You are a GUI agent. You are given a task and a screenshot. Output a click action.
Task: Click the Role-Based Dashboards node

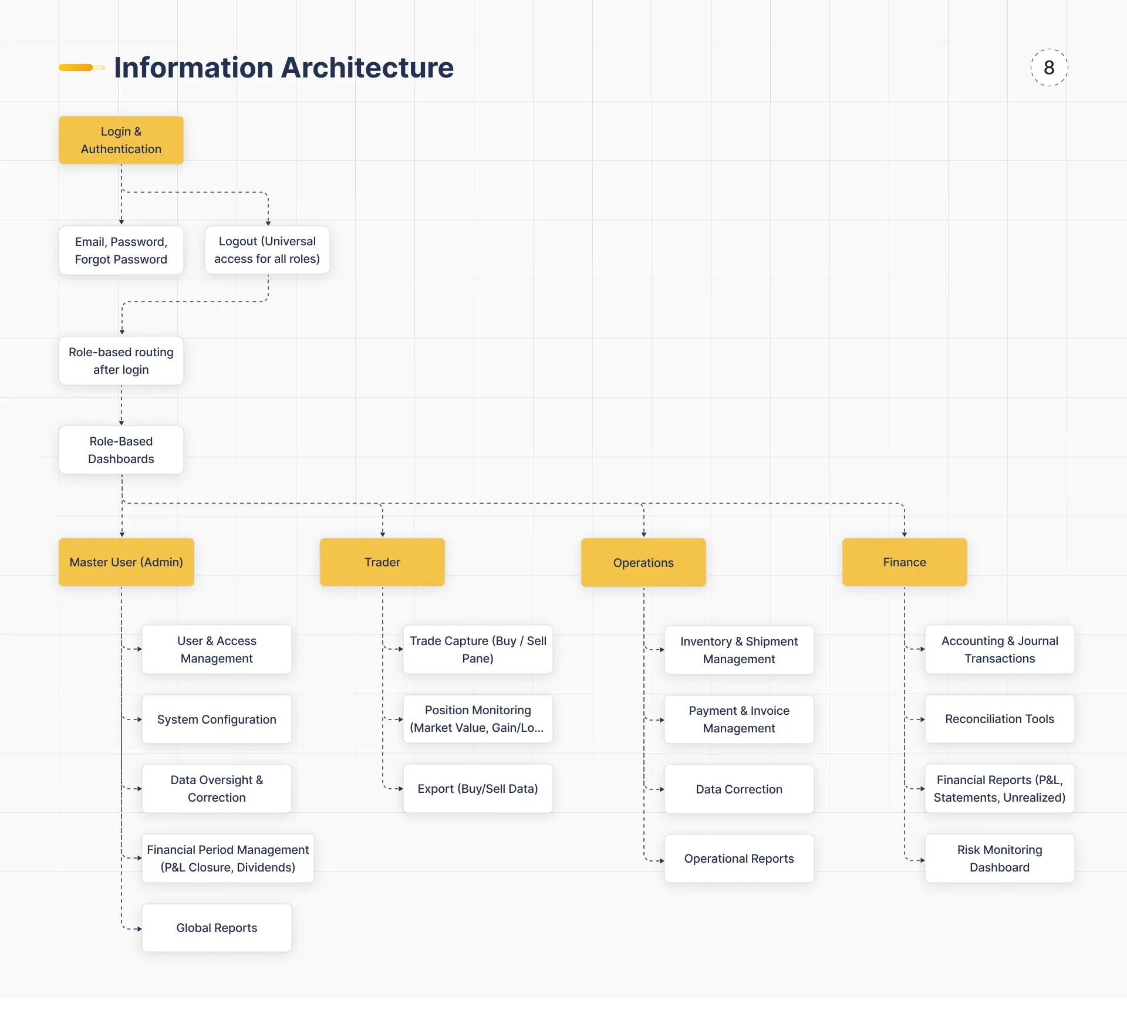[121, 450]
